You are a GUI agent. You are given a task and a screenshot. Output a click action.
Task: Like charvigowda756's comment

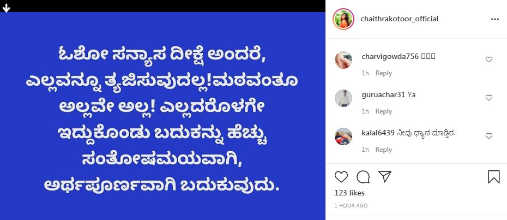coord(489,60)
